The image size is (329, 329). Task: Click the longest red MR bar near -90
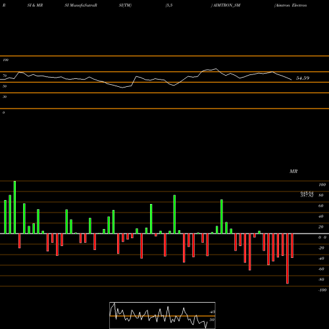(288, 259)
